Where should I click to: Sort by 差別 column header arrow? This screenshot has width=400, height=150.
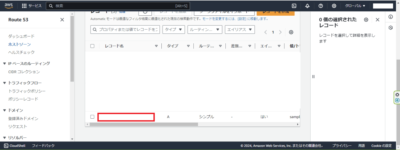coord(249,46)
